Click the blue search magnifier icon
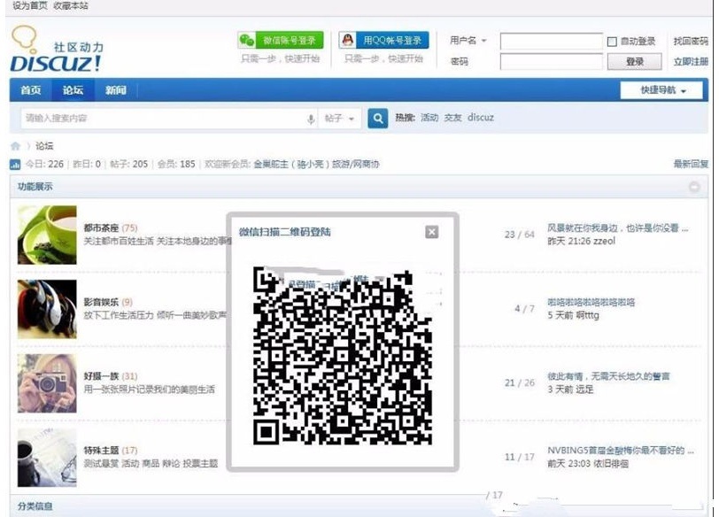The image size is (719, 517). coord(376,118)
